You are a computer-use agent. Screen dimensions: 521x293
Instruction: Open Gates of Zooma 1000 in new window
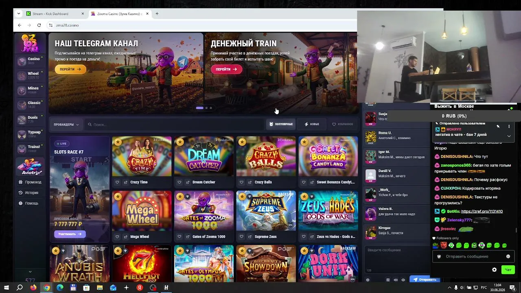coord(188,237)
